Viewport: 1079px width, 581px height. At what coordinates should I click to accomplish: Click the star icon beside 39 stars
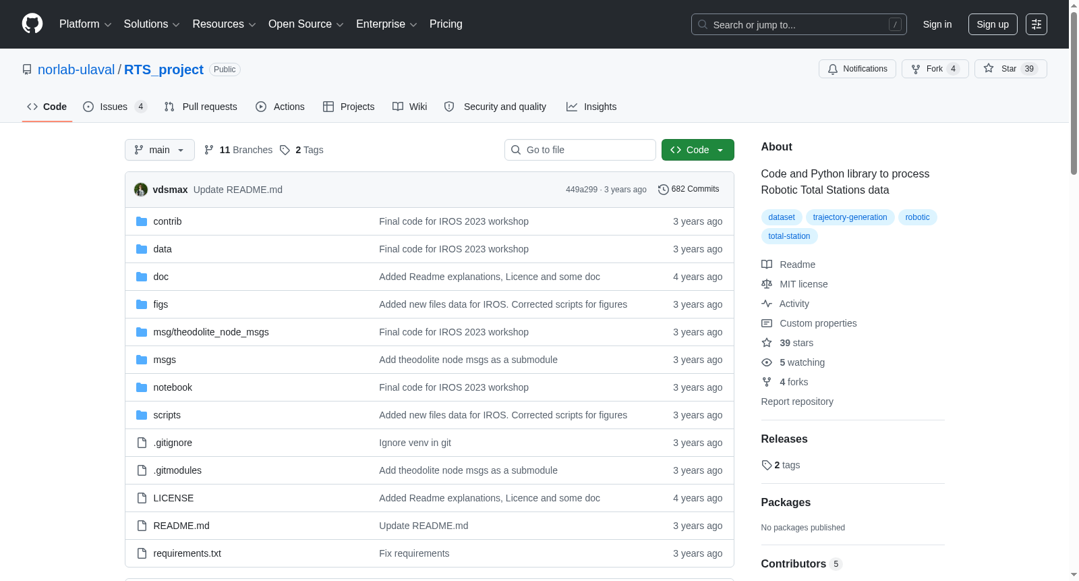coord(767,343)
